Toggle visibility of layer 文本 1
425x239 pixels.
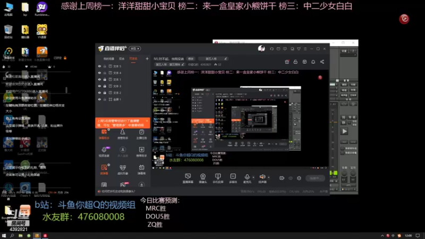tap(99, 79)
